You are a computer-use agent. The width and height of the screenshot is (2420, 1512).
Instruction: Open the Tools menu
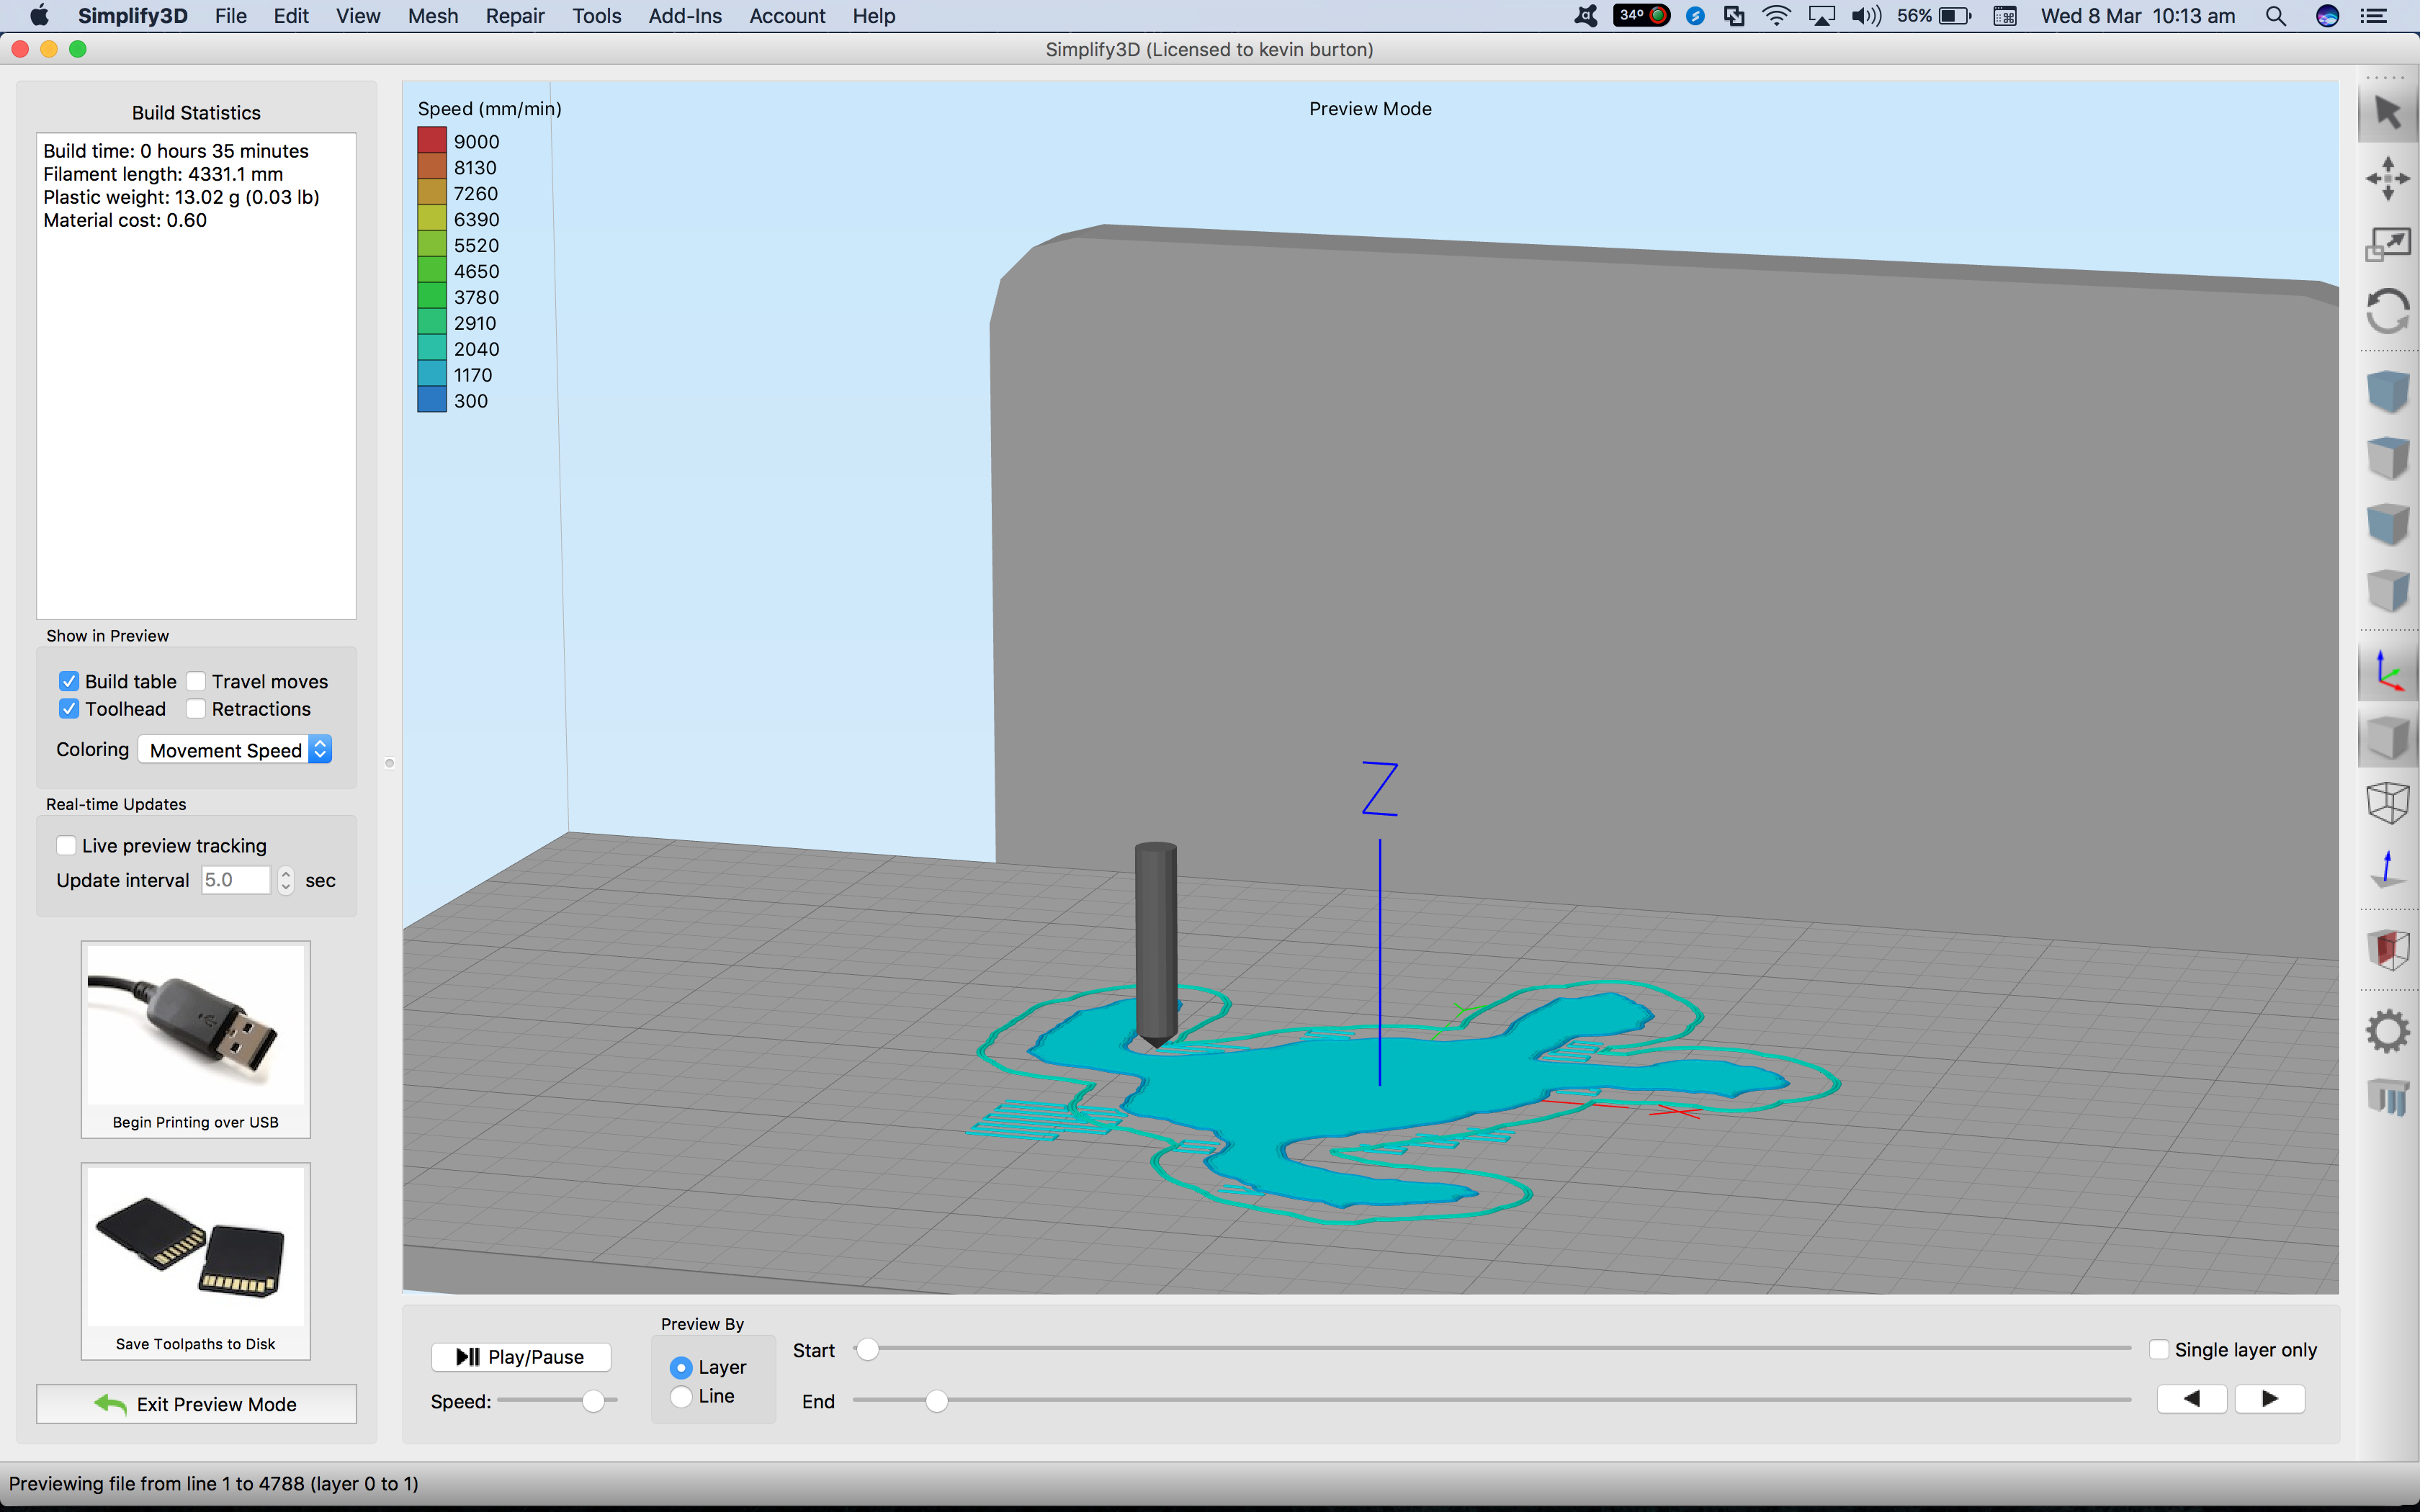coord(597,16)
